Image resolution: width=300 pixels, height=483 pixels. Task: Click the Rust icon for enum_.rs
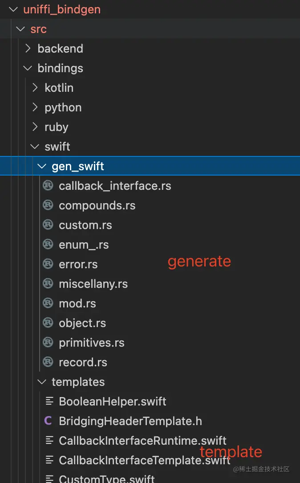pos(48,245)
